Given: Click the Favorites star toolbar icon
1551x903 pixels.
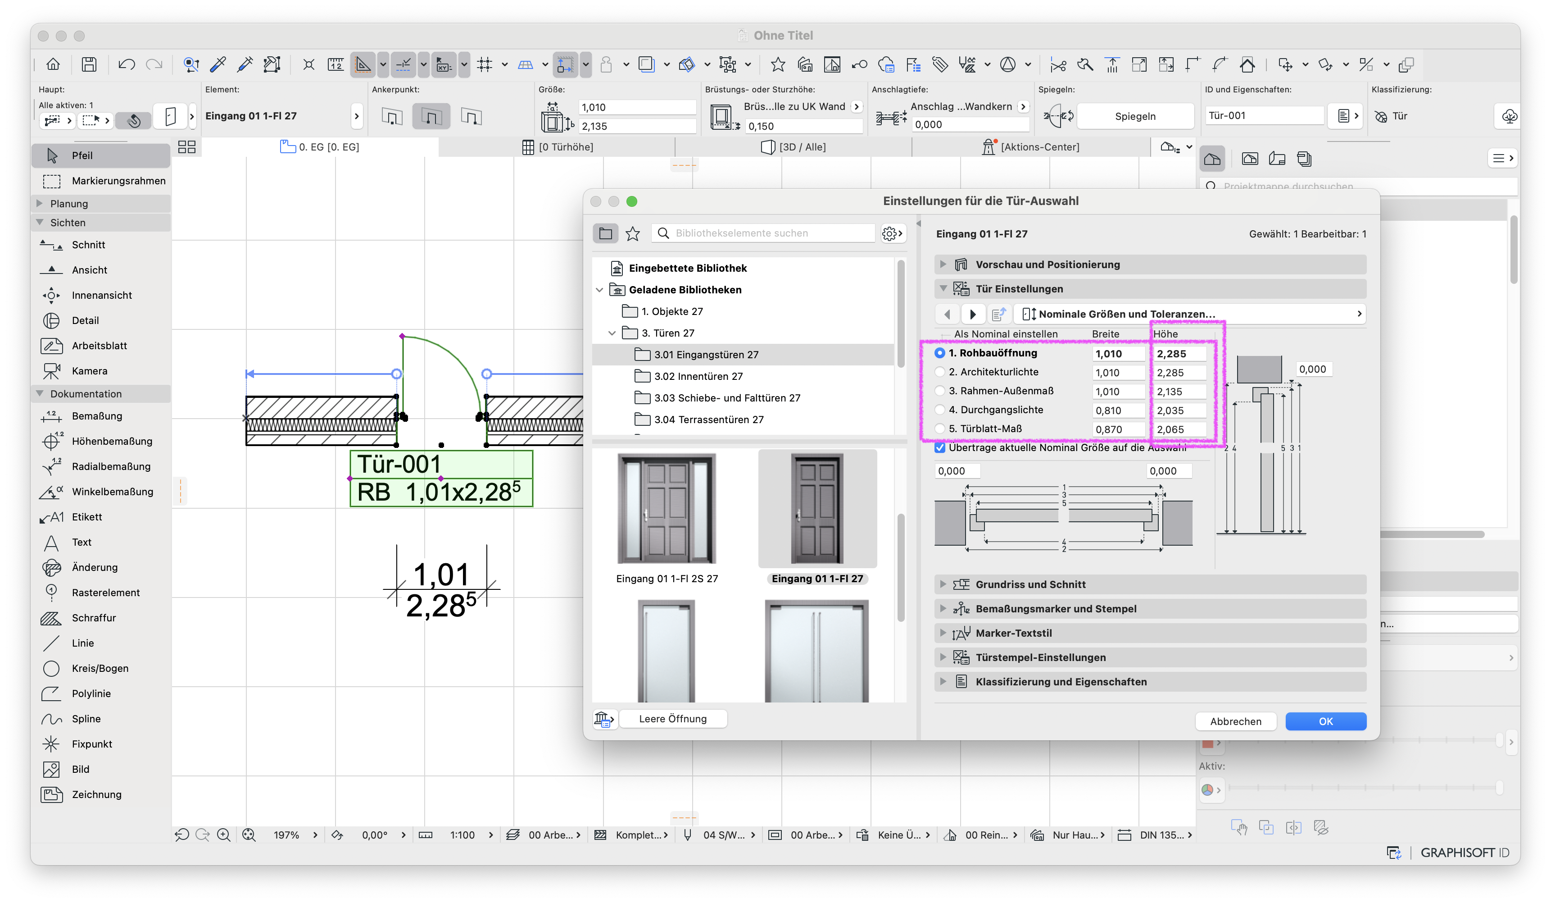Looking at the screenshot, I should pyautogui.click(x=778, y=64).
